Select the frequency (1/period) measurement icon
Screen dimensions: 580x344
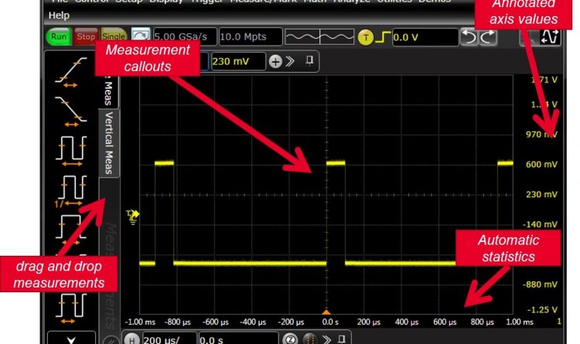pos(71,191)
